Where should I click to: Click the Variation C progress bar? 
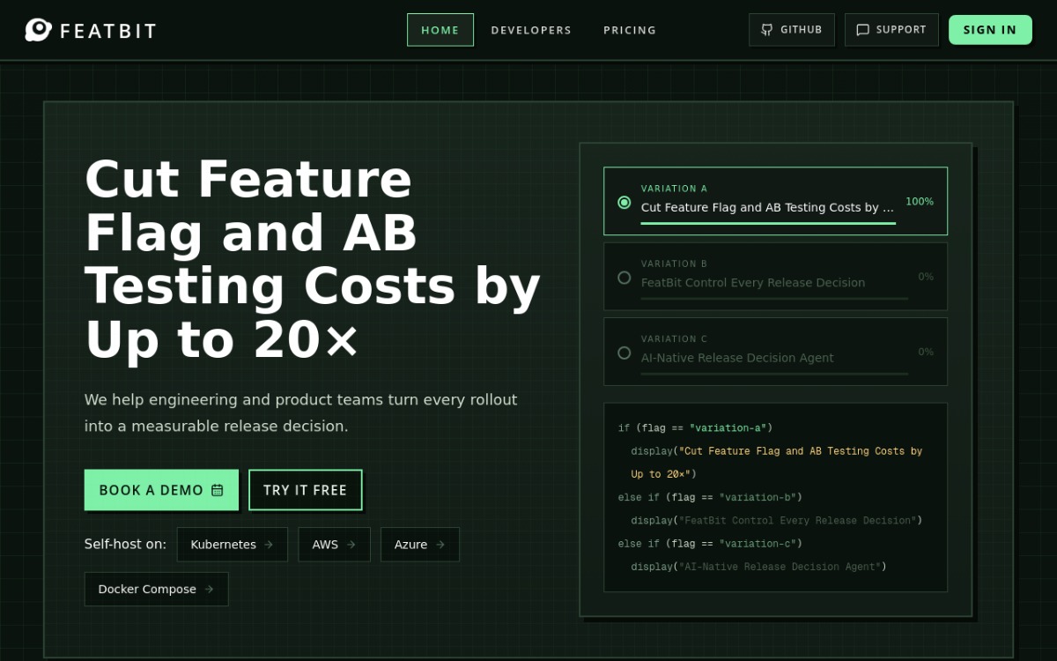[x=774, y=374]
